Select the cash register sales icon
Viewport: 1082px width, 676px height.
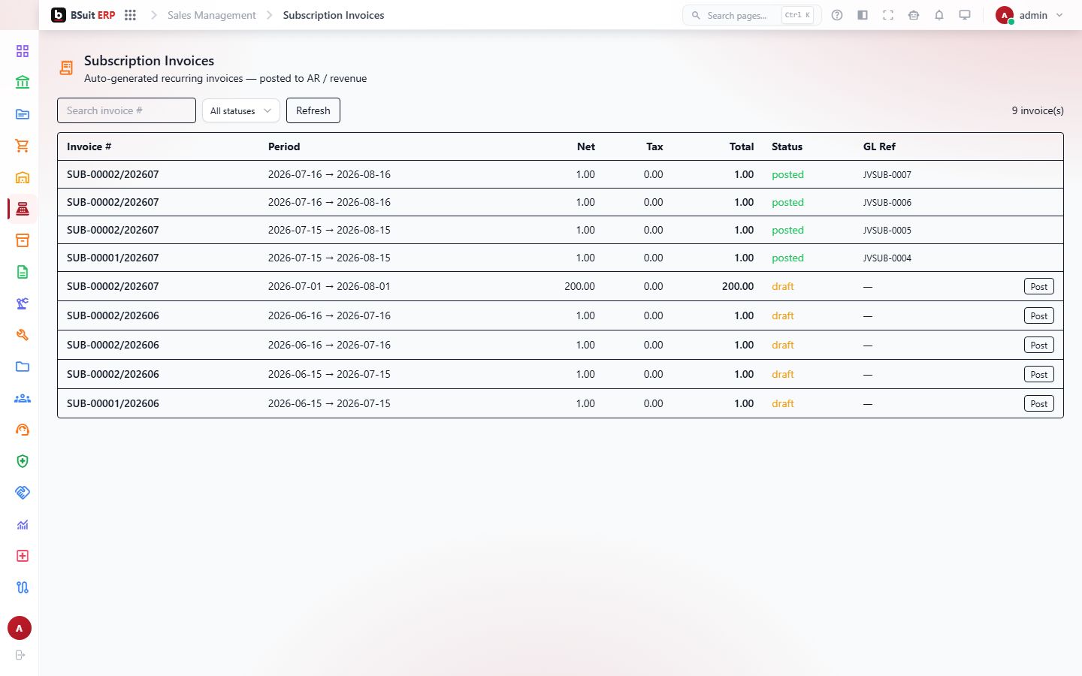click(x=23, y=209)
